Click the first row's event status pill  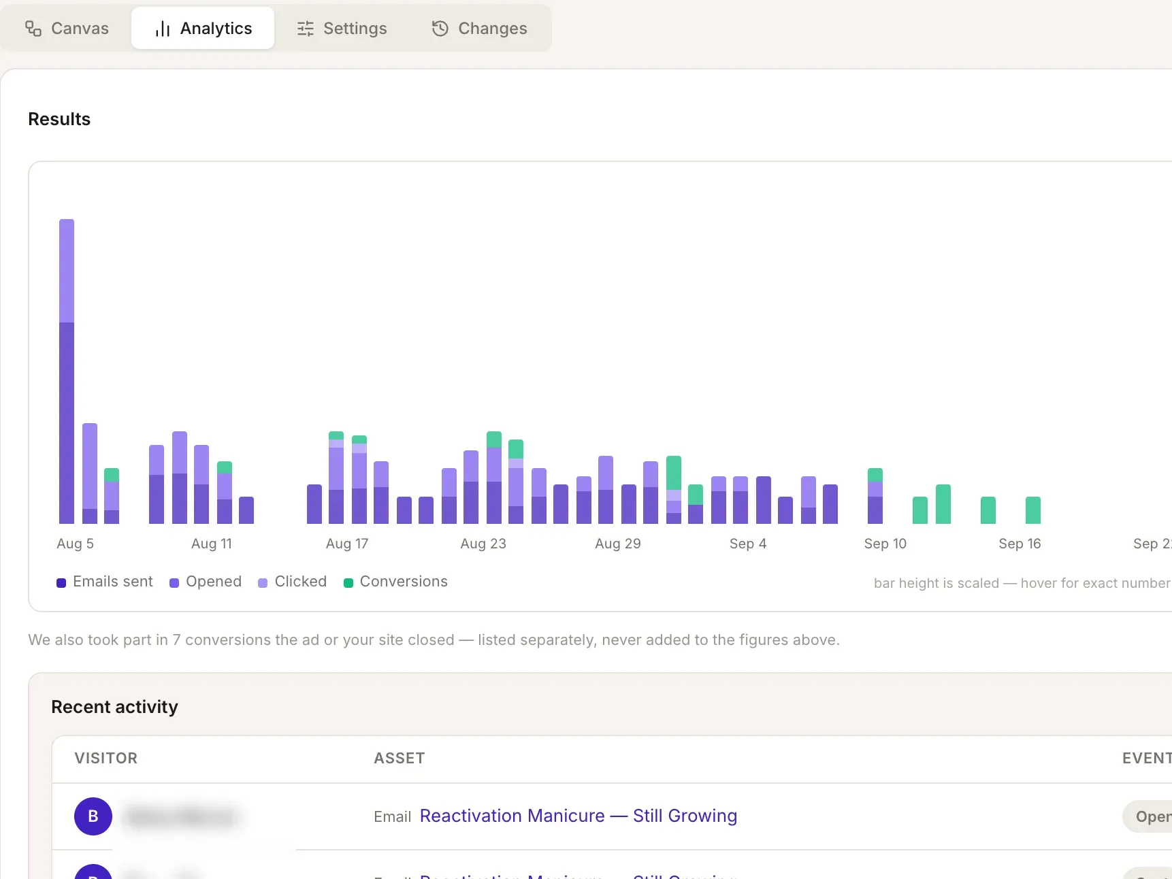pyautogui.click(x=1147, y=816)
